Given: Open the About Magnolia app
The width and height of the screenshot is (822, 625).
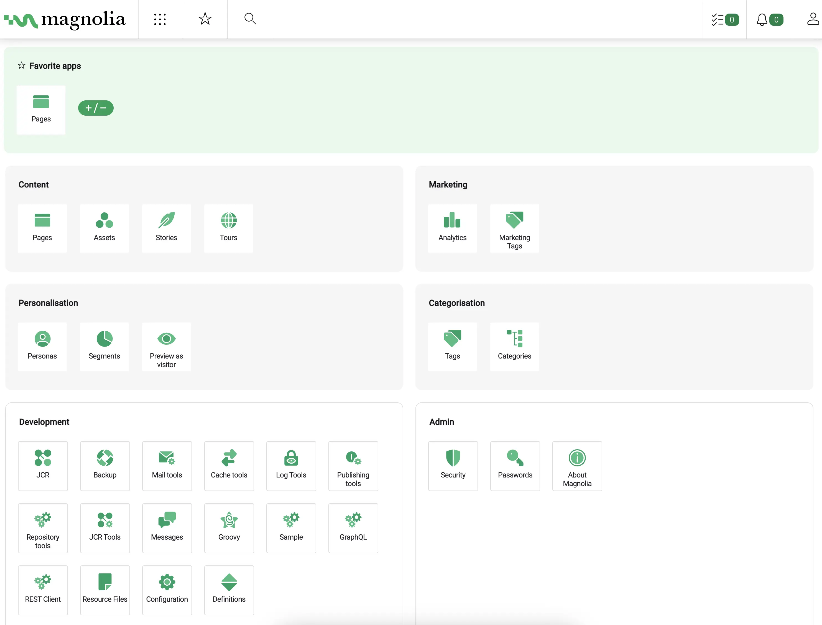Looking at the screenshot, I should click(577, 466).
